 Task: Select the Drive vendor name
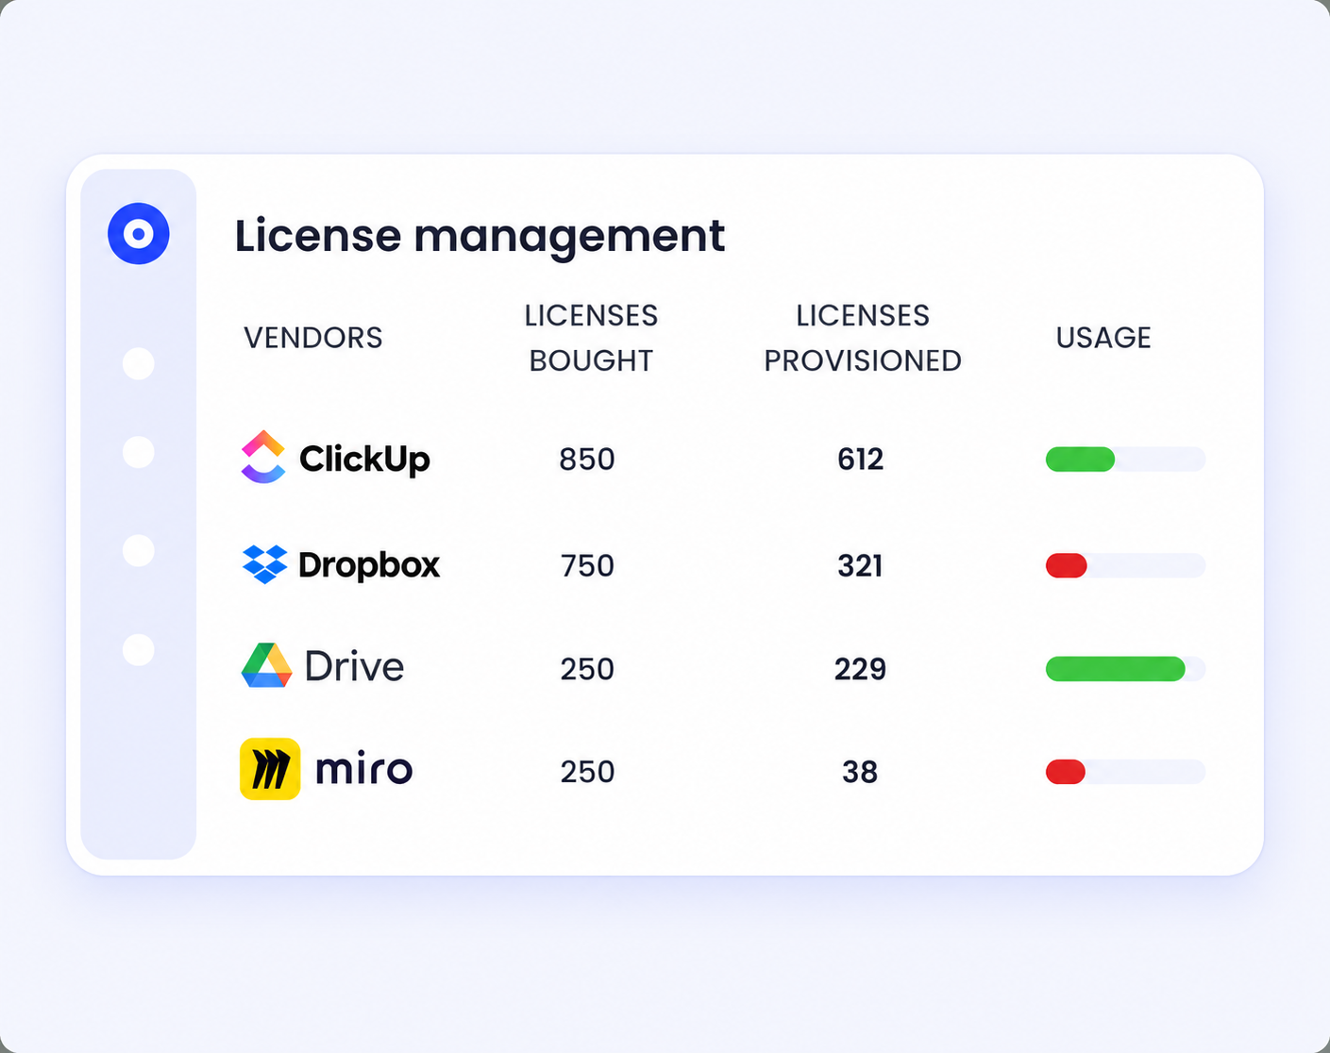tap(354, 667)
